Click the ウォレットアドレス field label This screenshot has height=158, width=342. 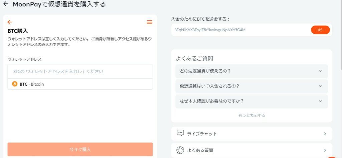click(x=24, y=59)
